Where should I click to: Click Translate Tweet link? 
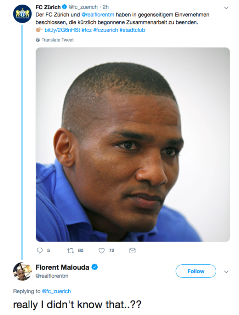tap(57, 40)
